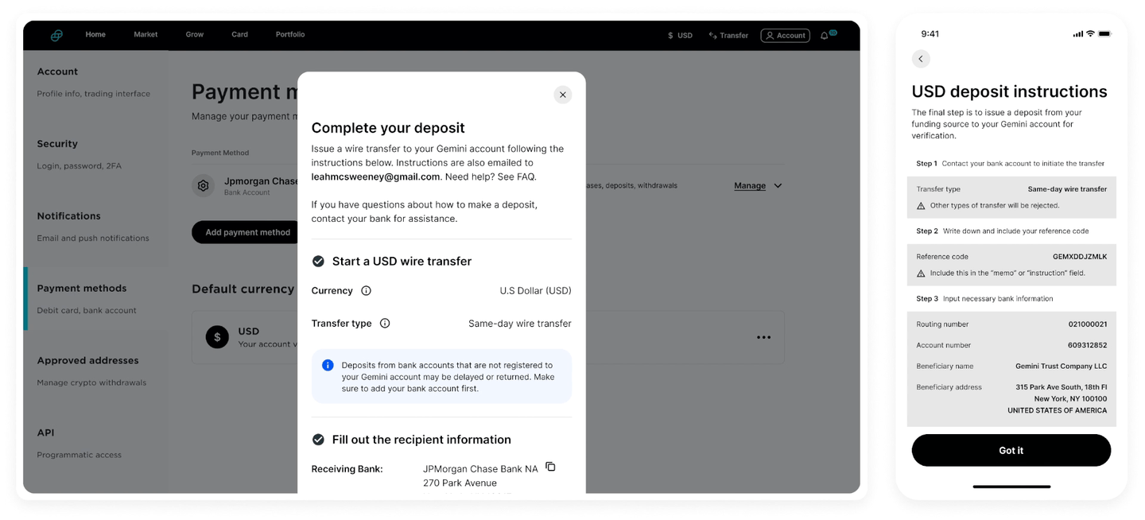Click the Payment Method column header
The width and height of the screenshot is (1145, 520).
coord(220,153)
